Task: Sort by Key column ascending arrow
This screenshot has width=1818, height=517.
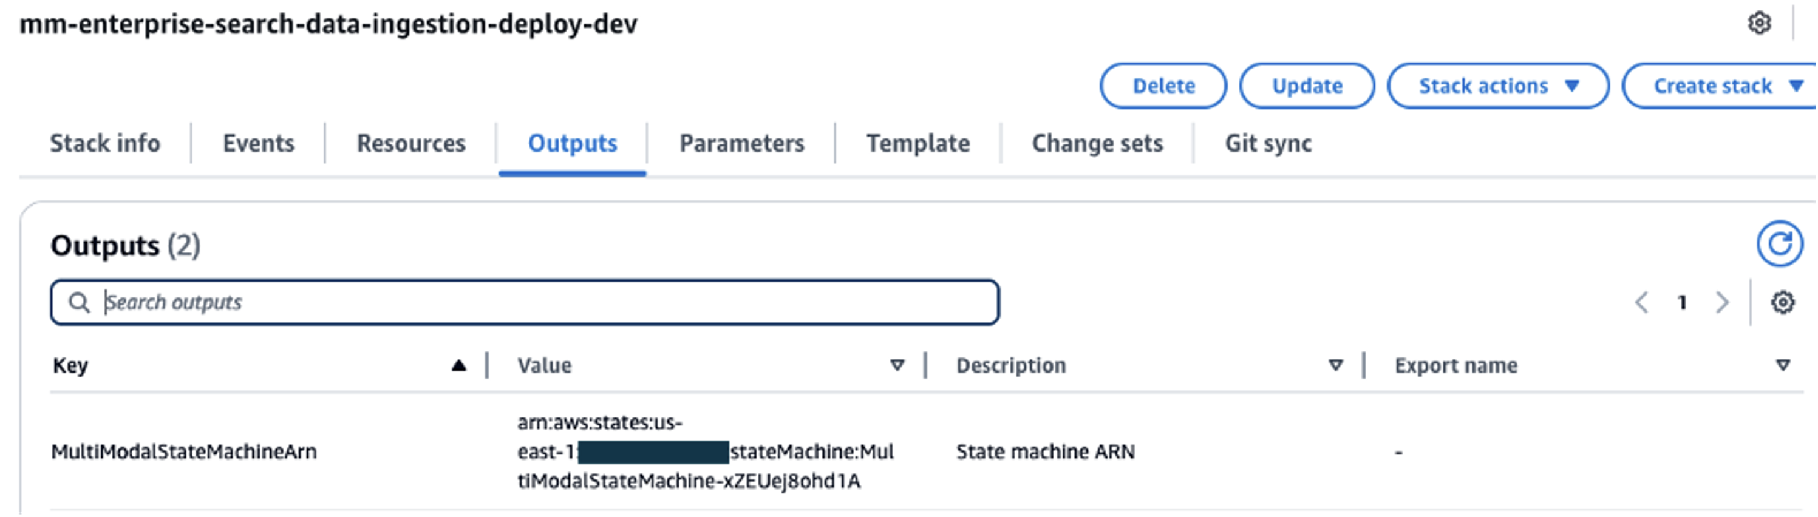Action: 458,365
